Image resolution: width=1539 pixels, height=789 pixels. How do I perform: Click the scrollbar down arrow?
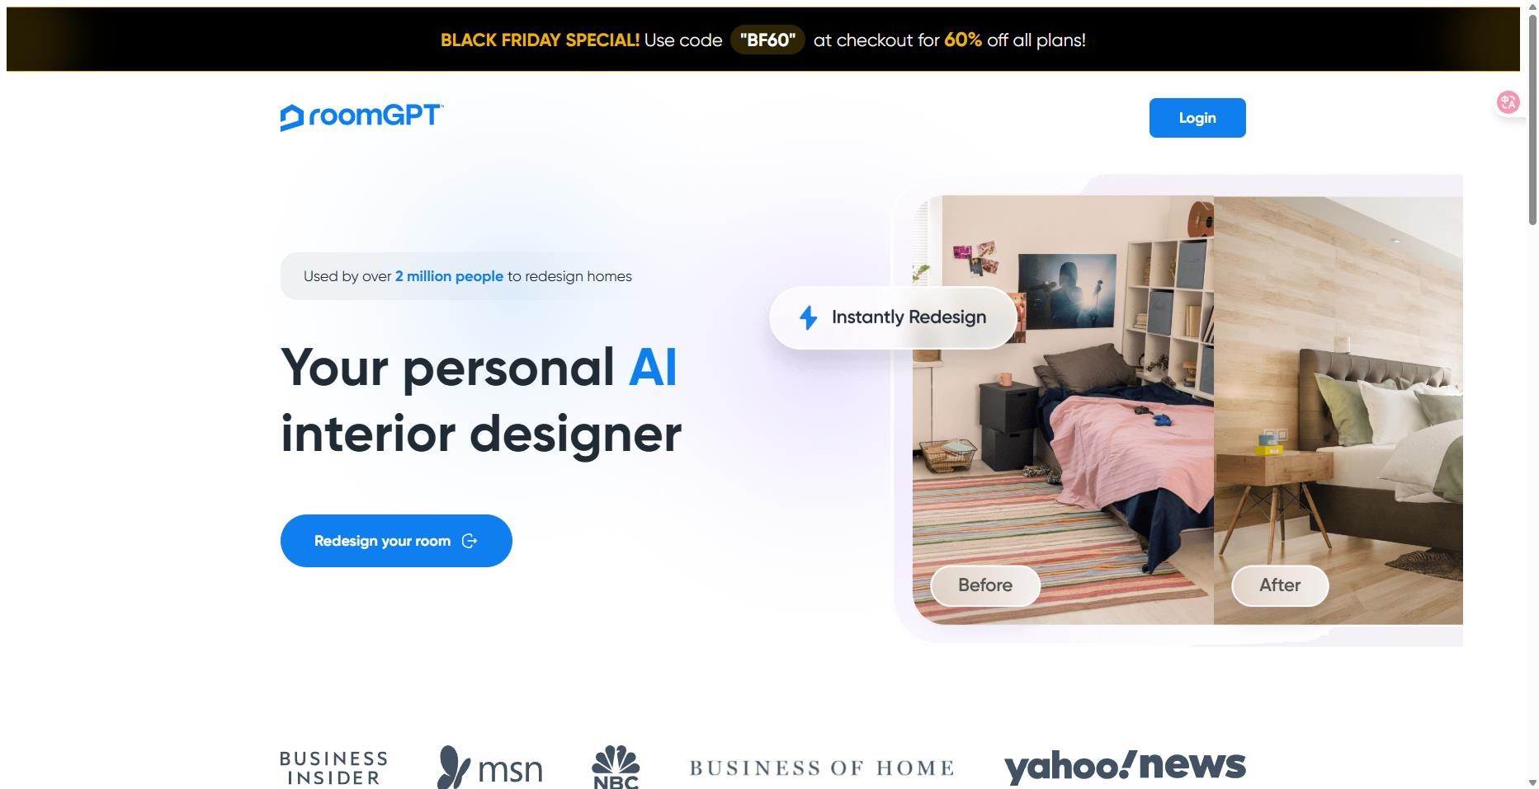[x=1532, y=782]
